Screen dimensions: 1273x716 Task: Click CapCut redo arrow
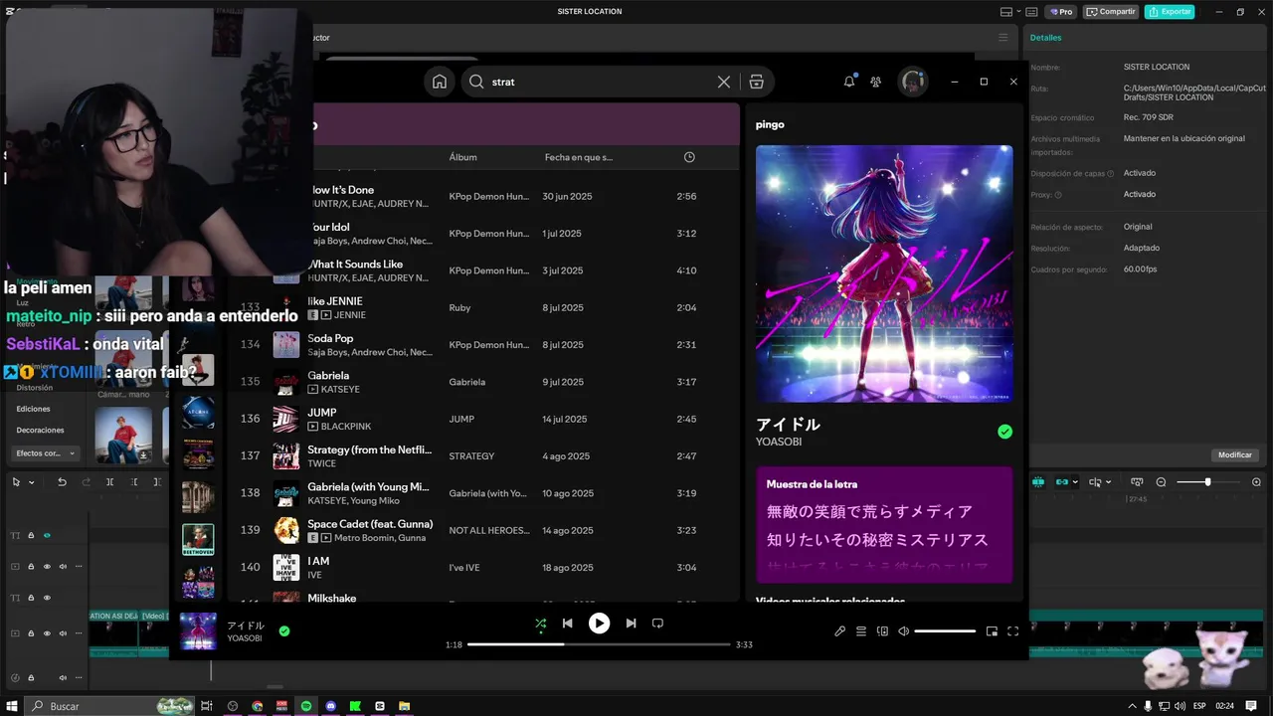[87, 482]
